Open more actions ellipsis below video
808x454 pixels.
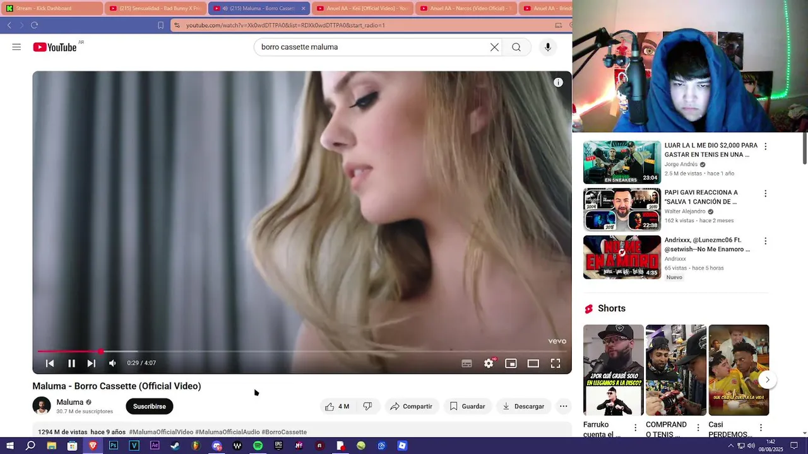(564, 407)
